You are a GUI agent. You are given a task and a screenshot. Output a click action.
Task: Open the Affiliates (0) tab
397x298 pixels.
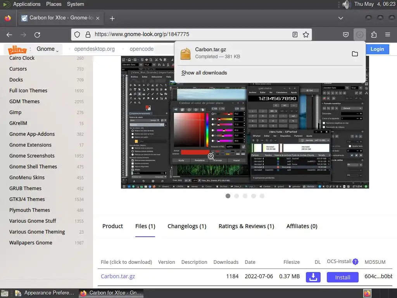(x=302, y=226)
